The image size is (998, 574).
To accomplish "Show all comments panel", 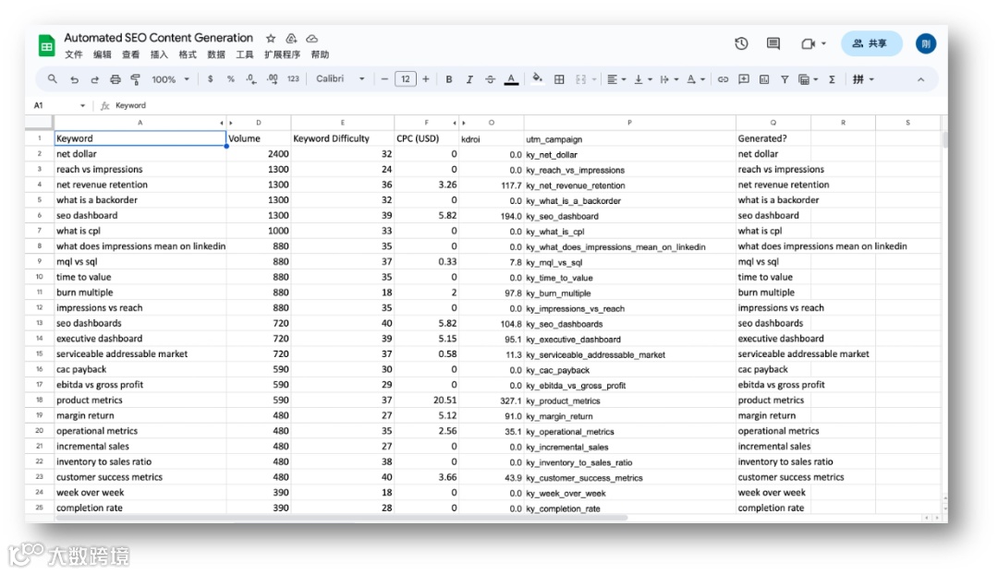I will click(x=773, y=43).
